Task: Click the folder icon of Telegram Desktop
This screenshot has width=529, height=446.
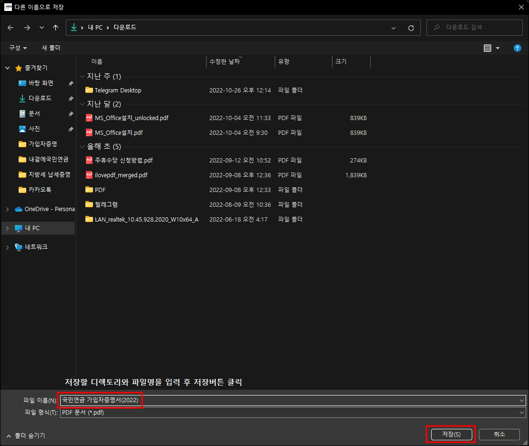Action: point(89,90)
